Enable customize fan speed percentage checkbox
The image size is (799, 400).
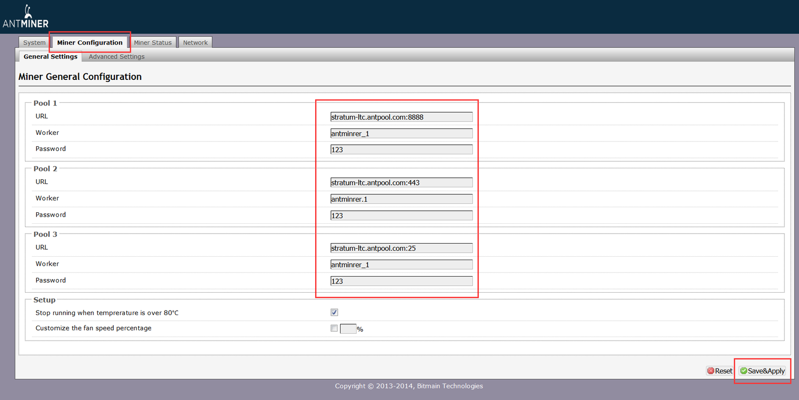click(x=334, y=328)
